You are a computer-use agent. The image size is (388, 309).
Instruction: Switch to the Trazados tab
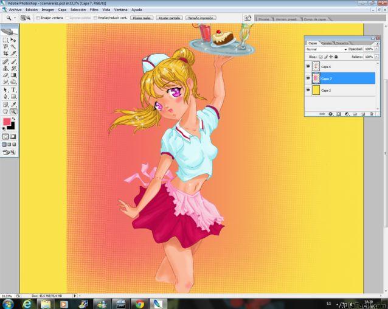342,43
